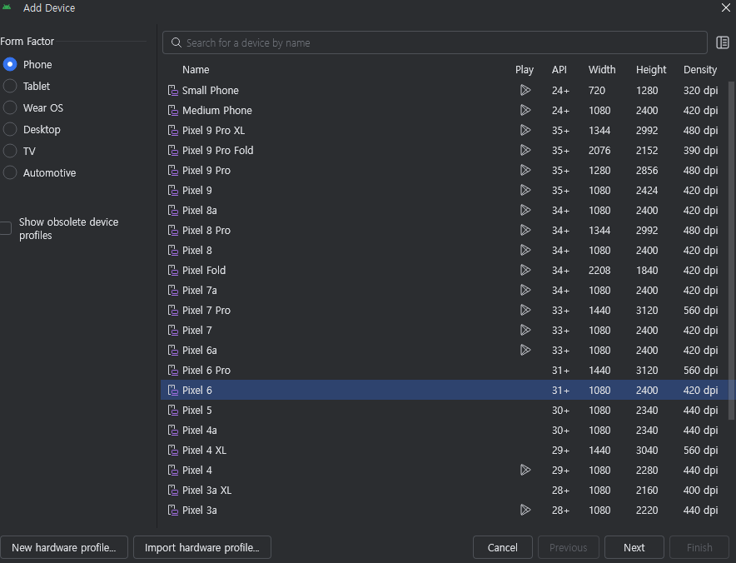Select the Pixel 9 Pro Fold device name
The height and width of the screenshot is (563, 736).
(218, 150)
